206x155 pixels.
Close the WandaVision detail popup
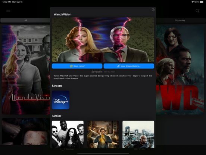[153, 10]
